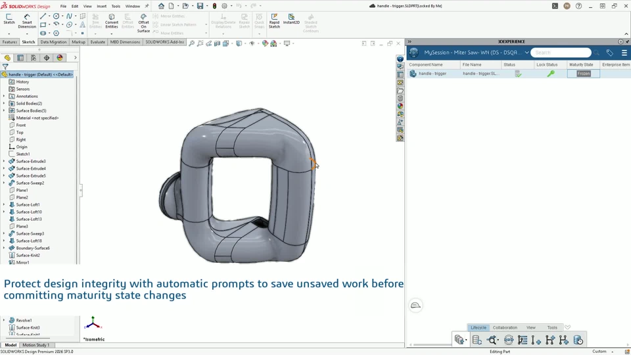Viewport: 631px width, 355px height.
Task: Open the DimXpertManager tab icon
Action: tap(47, 58)
